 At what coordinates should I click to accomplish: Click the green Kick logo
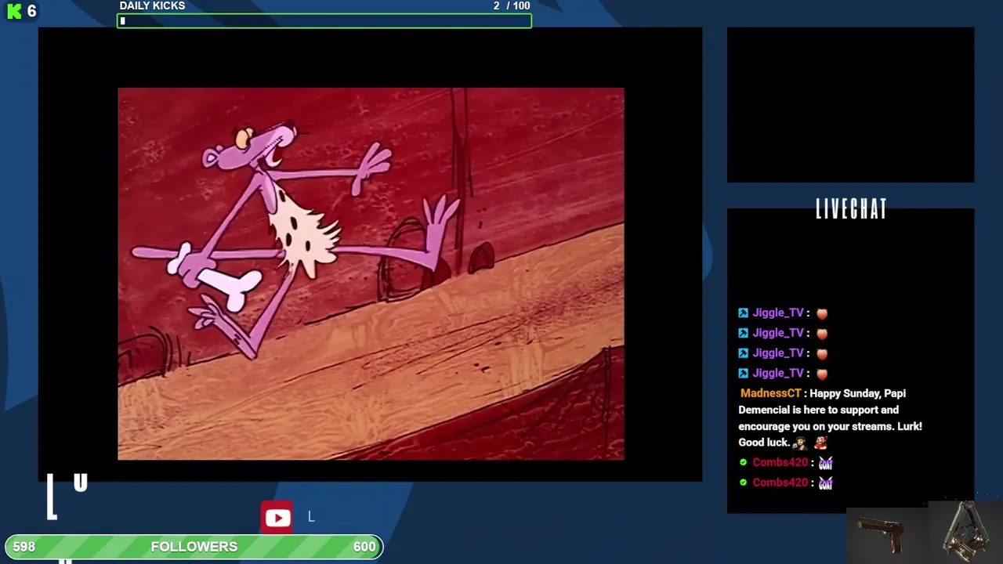14,11
